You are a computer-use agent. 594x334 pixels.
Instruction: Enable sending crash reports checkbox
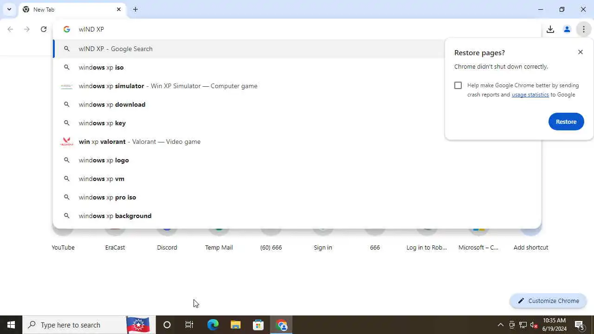458,85
